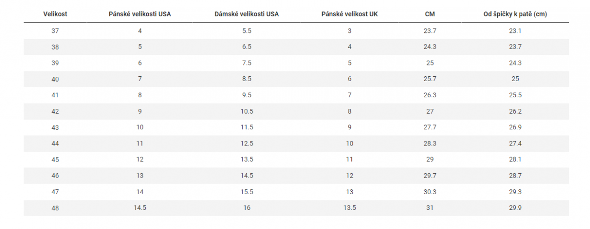Click the CM value 31 for size 48
This screenshot has height=229, width=590.
[x=430, y=208]
